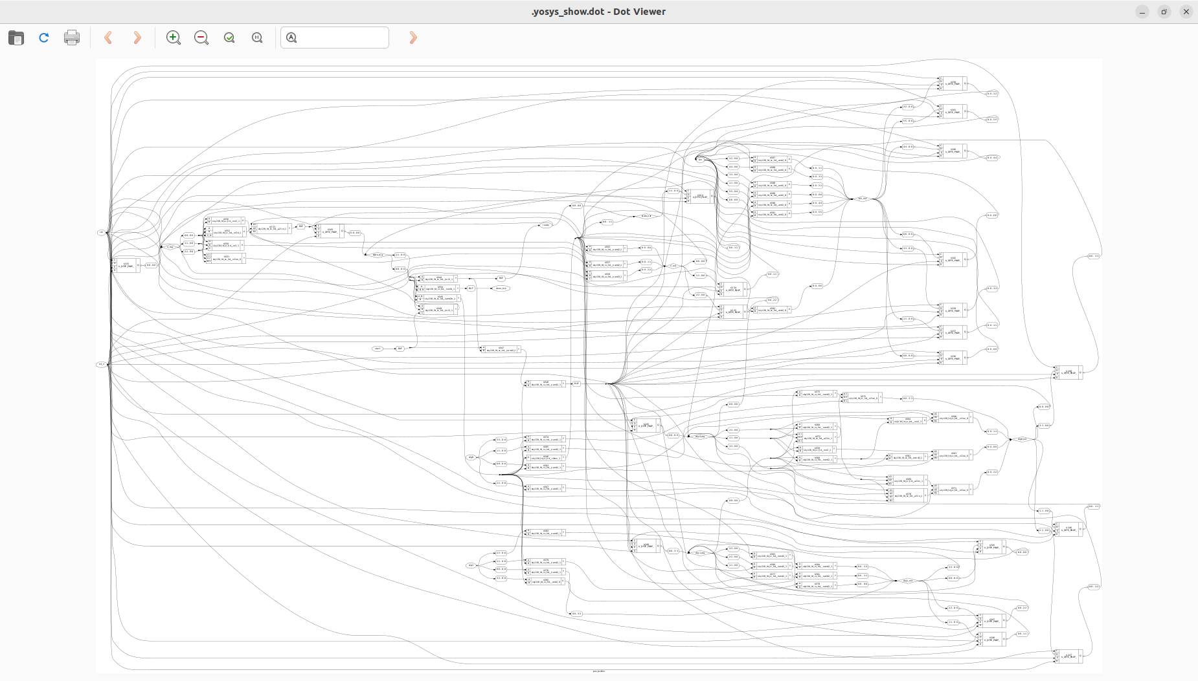Image resolution: width=1198 pixels, height=681 pixels.
Task: Navigate forward to the next view
Action: [137, 38]
